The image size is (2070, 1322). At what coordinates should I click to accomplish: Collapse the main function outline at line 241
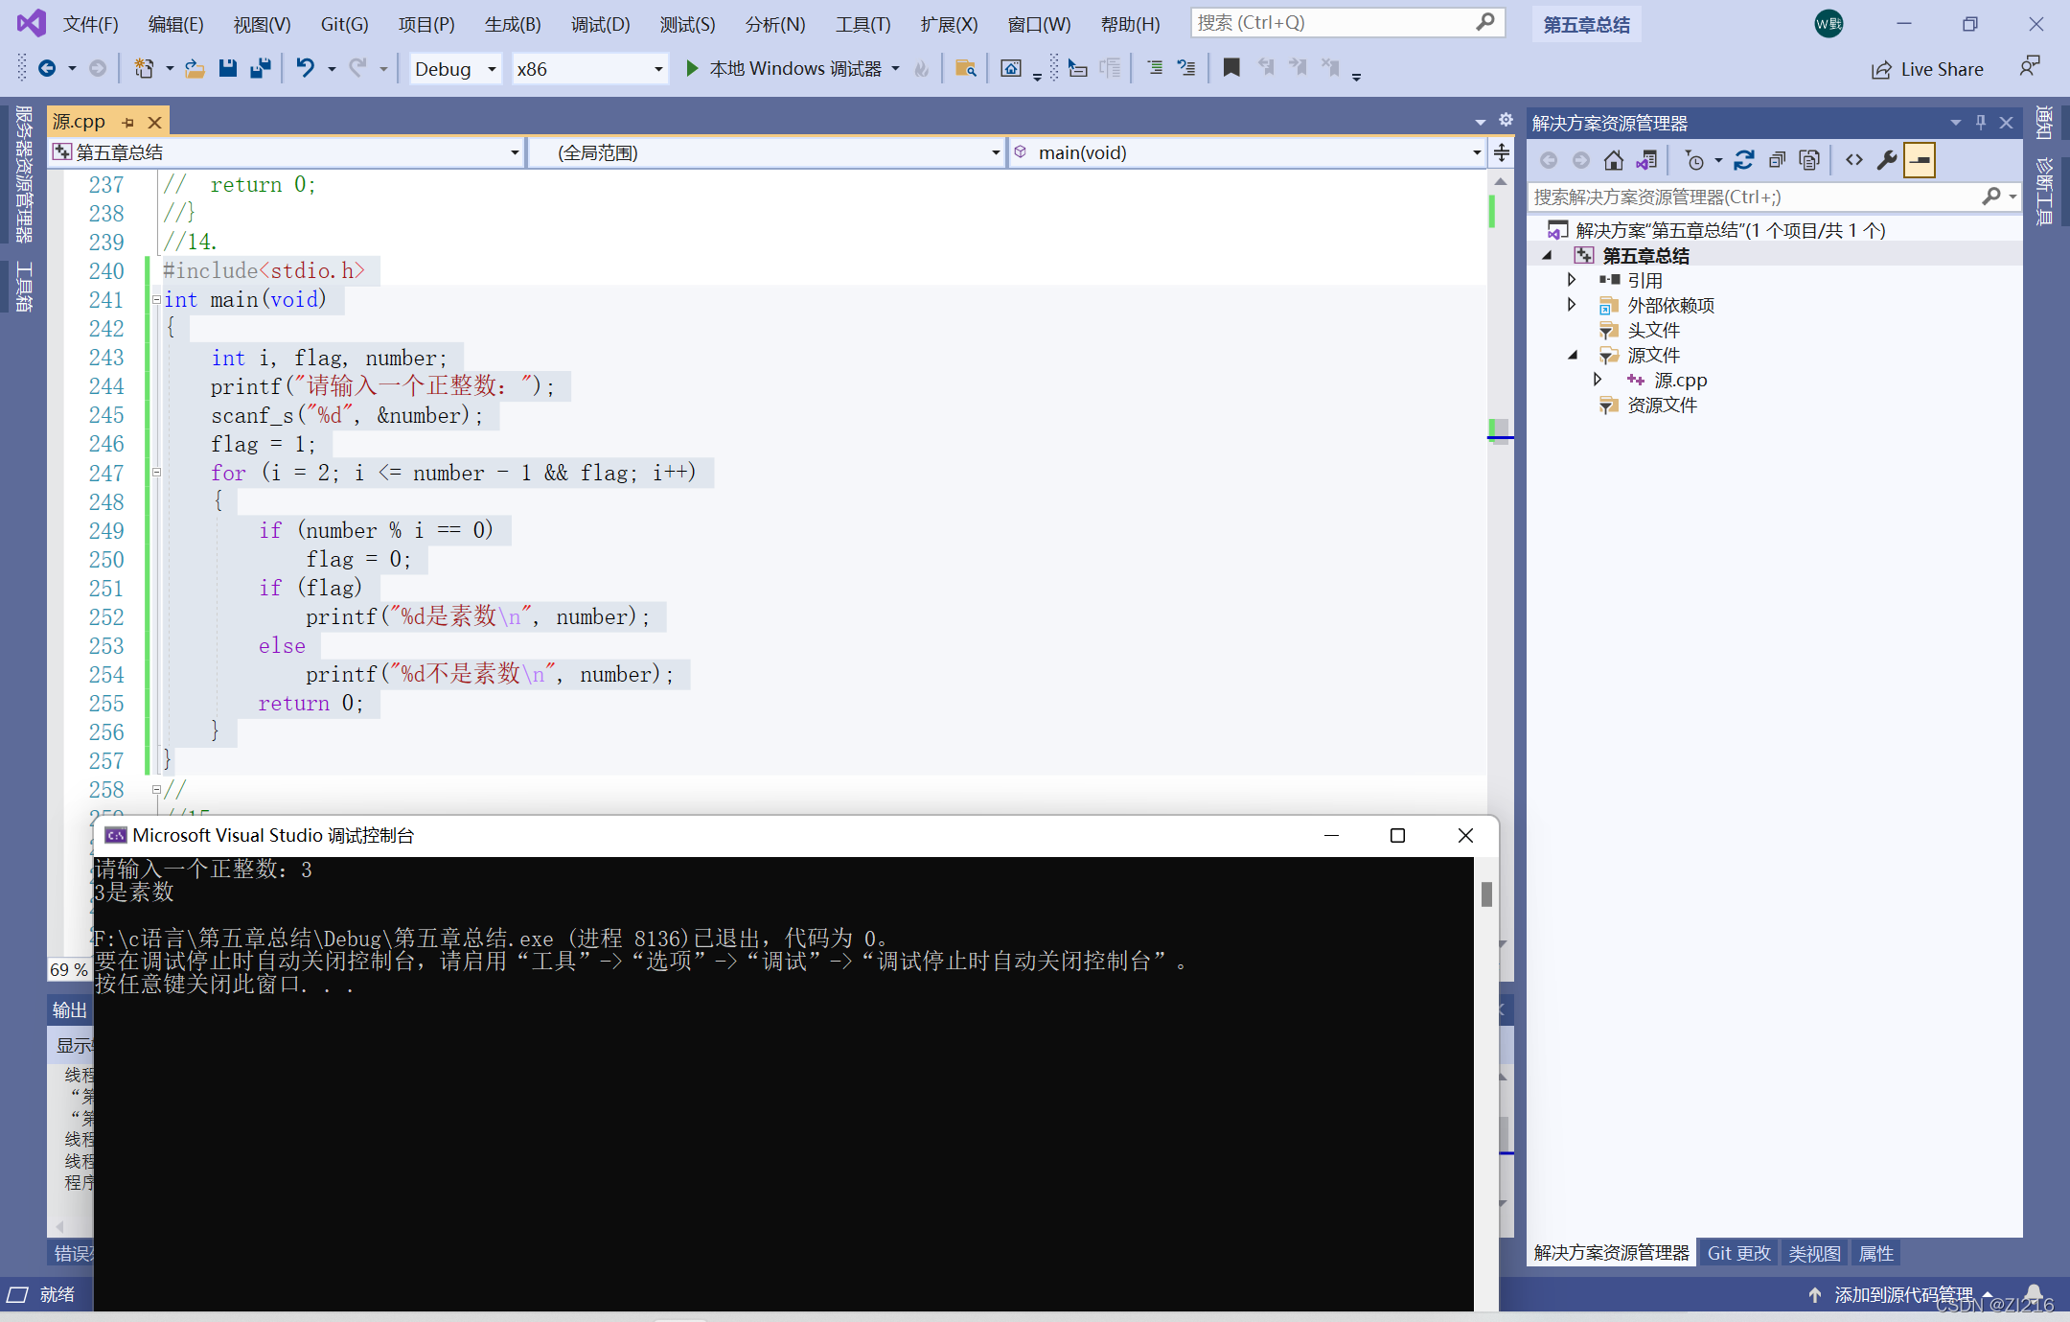156,300
